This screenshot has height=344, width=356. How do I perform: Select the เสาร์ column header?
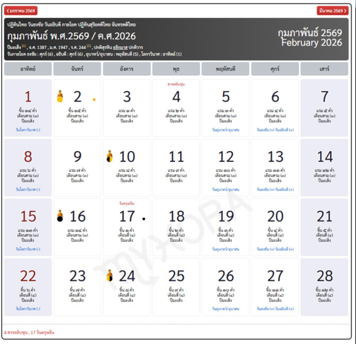pyautogui.click(x=324, y=69)
